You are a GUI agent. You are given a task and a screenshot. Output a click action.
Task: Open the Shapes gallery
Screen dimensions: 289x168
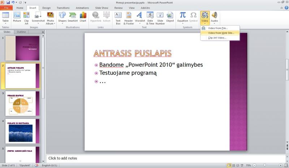62,18
